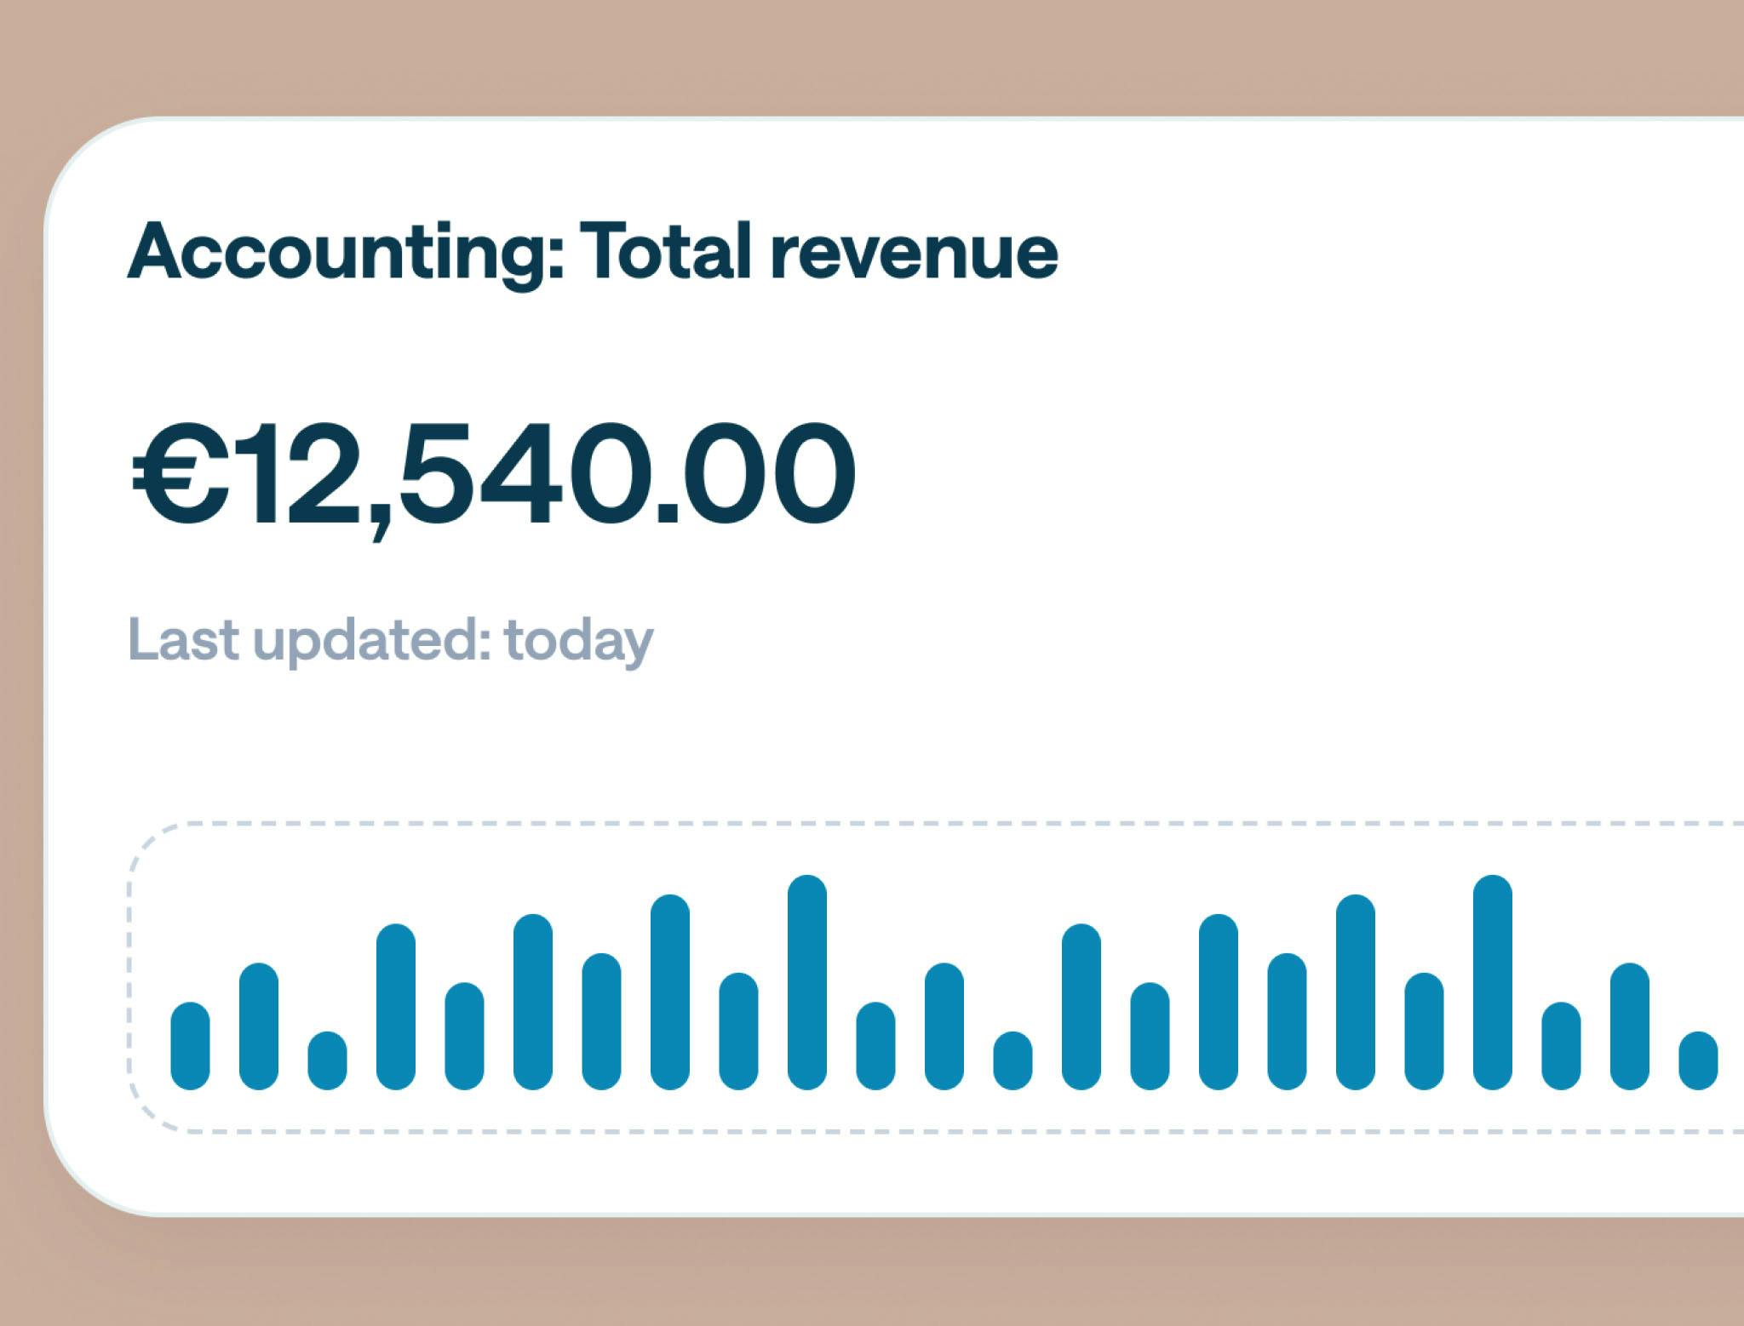Click the sixteenth bar from the left

(1219, 1002)
